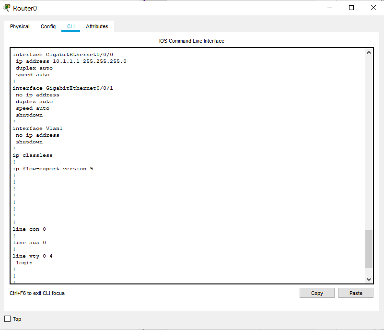384x330 pixels.
Task: Click the ip flow-export version 9 line
Action: [52, 168]
